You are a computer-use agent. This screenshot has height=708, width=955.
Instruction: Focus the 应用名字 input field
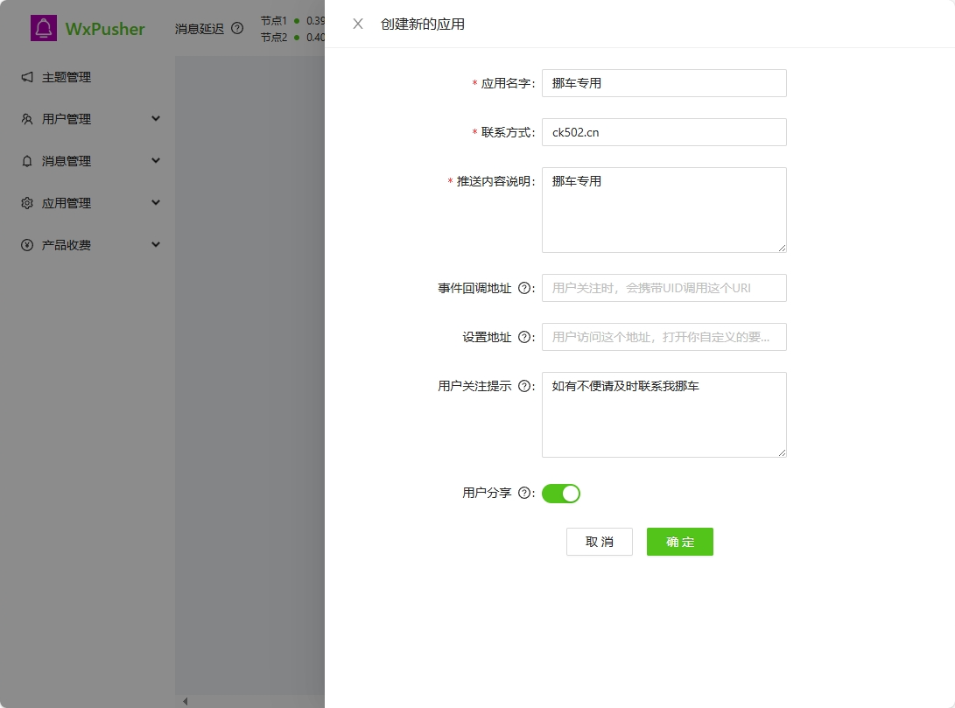click(x=664, y=83)
